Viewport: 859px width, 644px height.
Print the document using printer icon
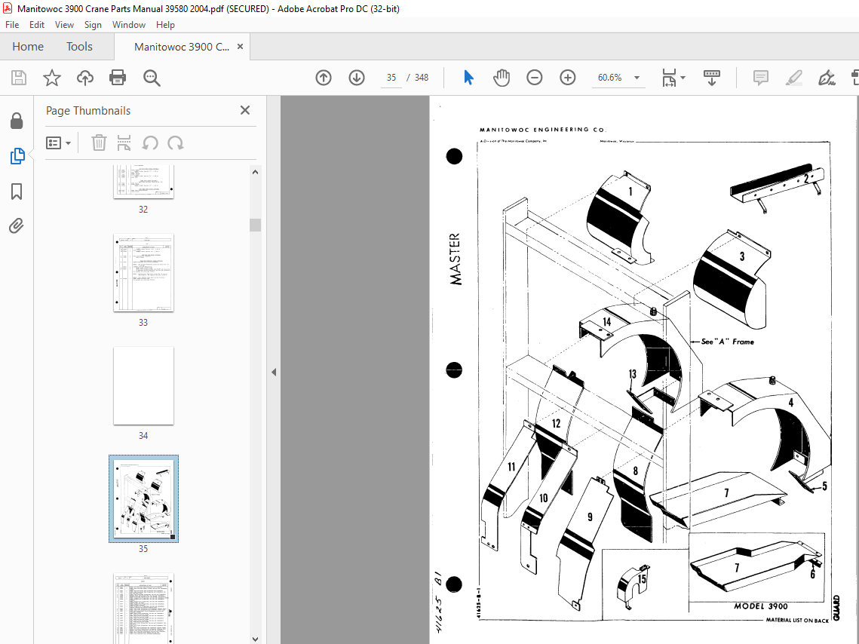[118, 78]
